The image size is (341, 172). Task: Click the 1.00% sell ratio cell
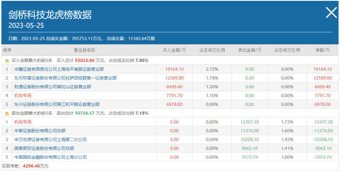[x=287, y=157]
